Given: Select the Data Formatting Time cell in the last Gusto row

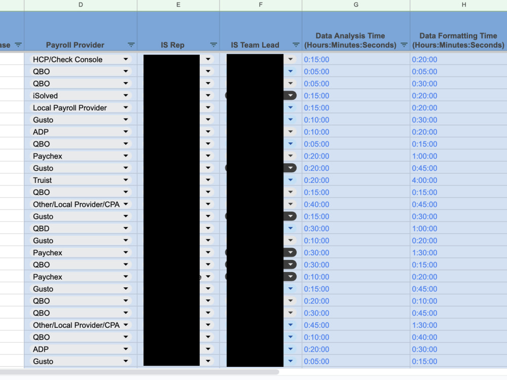Looking at the screenshot, I should pyautogui.click(x=458, y=361).
